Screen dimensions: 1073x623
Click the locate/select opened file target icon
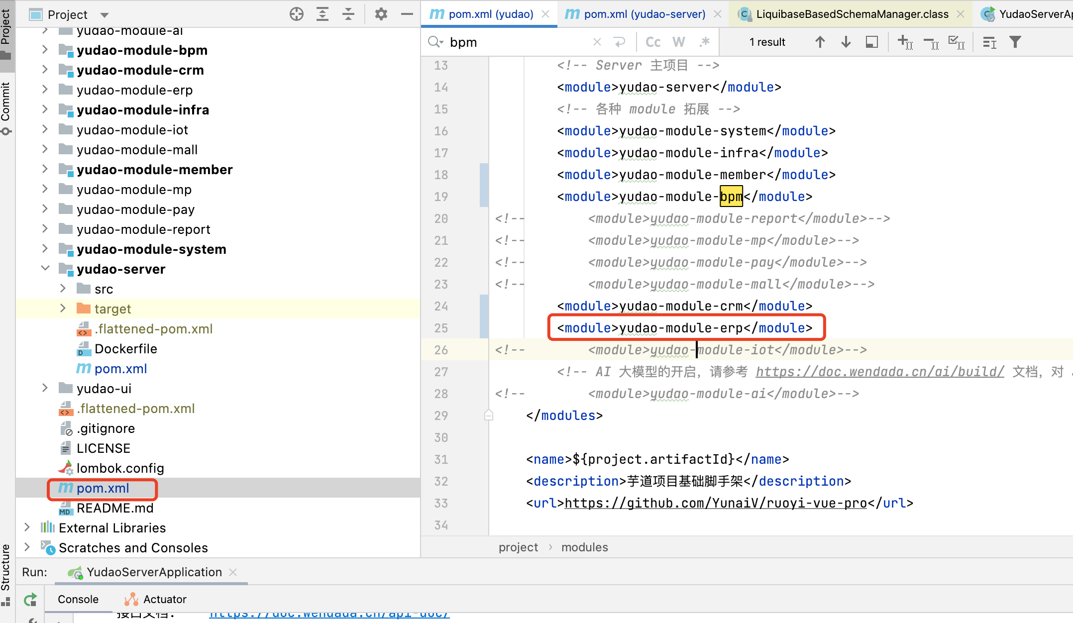tap(296, 14)
